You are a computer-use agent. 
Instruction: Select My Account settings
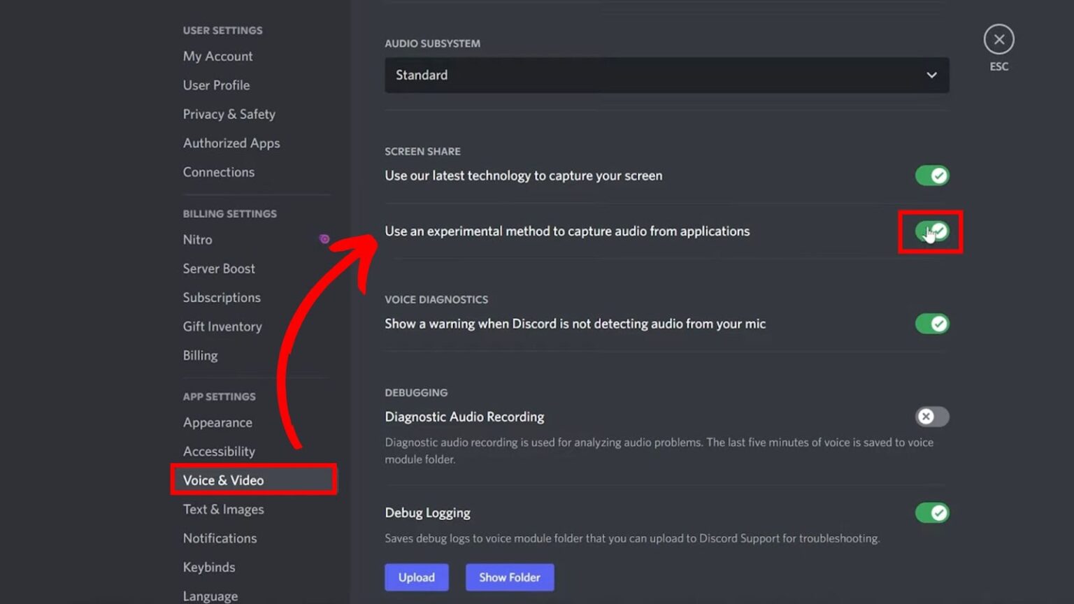[x=217, y=56]
